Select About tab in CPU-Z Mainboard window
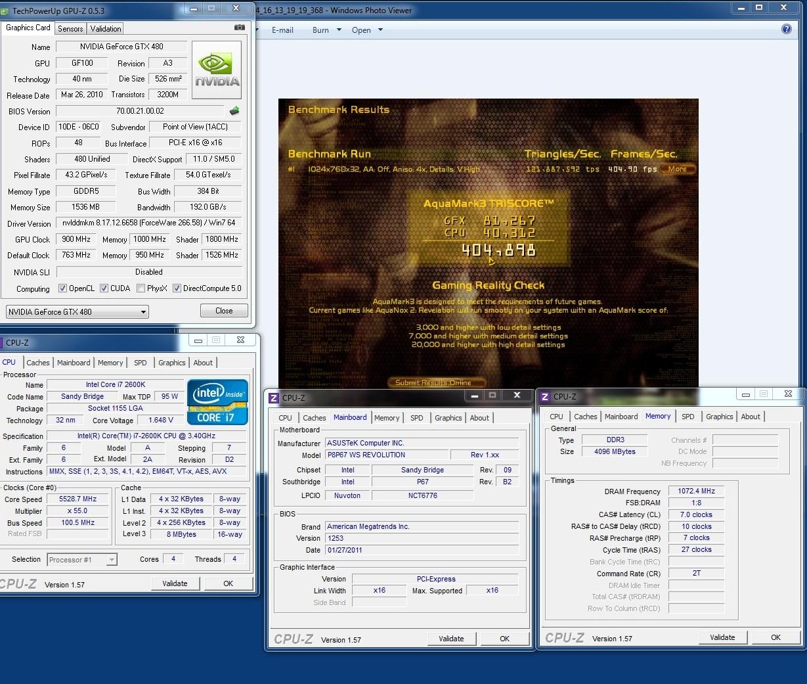Screen dimensions: 807x684 (479, 418)
